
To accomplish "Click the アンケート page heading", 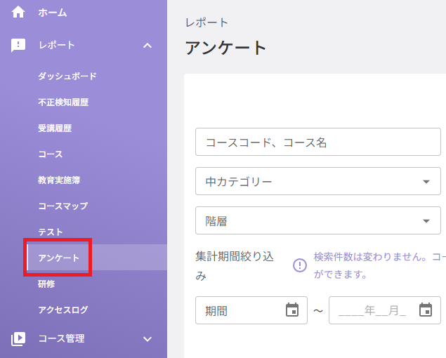I will tap(225, 48).
